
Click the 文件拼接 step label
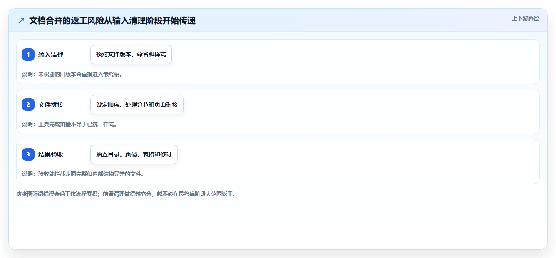pos(51,104)
